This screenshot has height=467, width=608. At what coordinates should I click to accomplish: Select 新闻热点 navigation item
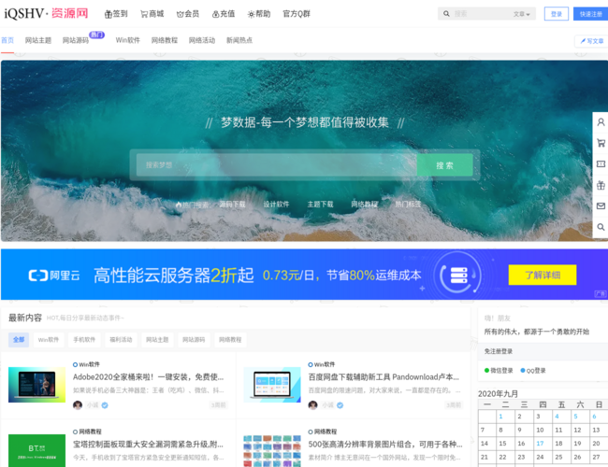pos(239,40)
